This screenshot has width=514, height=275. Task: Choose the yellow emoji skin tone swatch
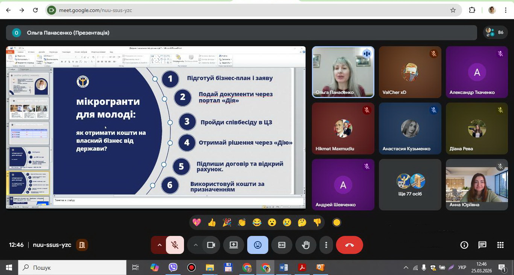[337, 222]
